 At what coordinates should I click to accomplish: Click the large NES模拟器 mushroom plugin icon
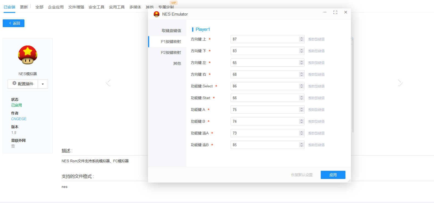(x=28, y=55)
